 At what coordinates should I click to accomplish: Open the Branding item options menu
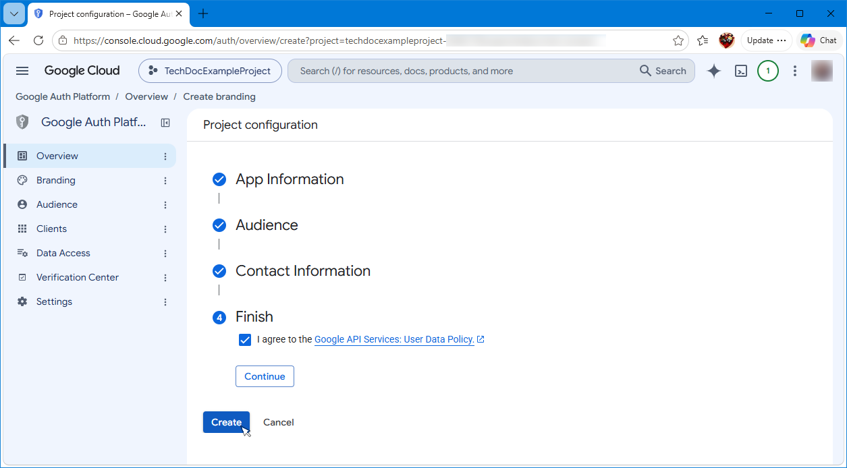coord(165,180)
